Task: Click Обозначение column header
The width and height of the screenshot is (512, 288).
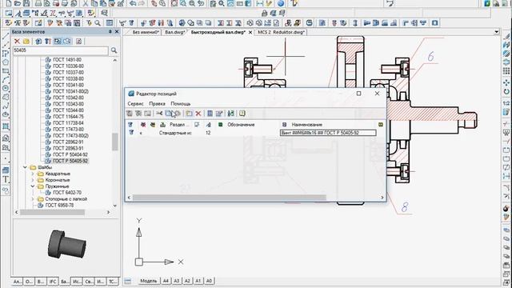Action: coord(241,125)
